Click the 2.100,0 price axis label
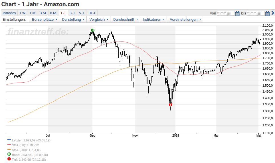Viewport: 275px width, 163px height. [268, 26]
